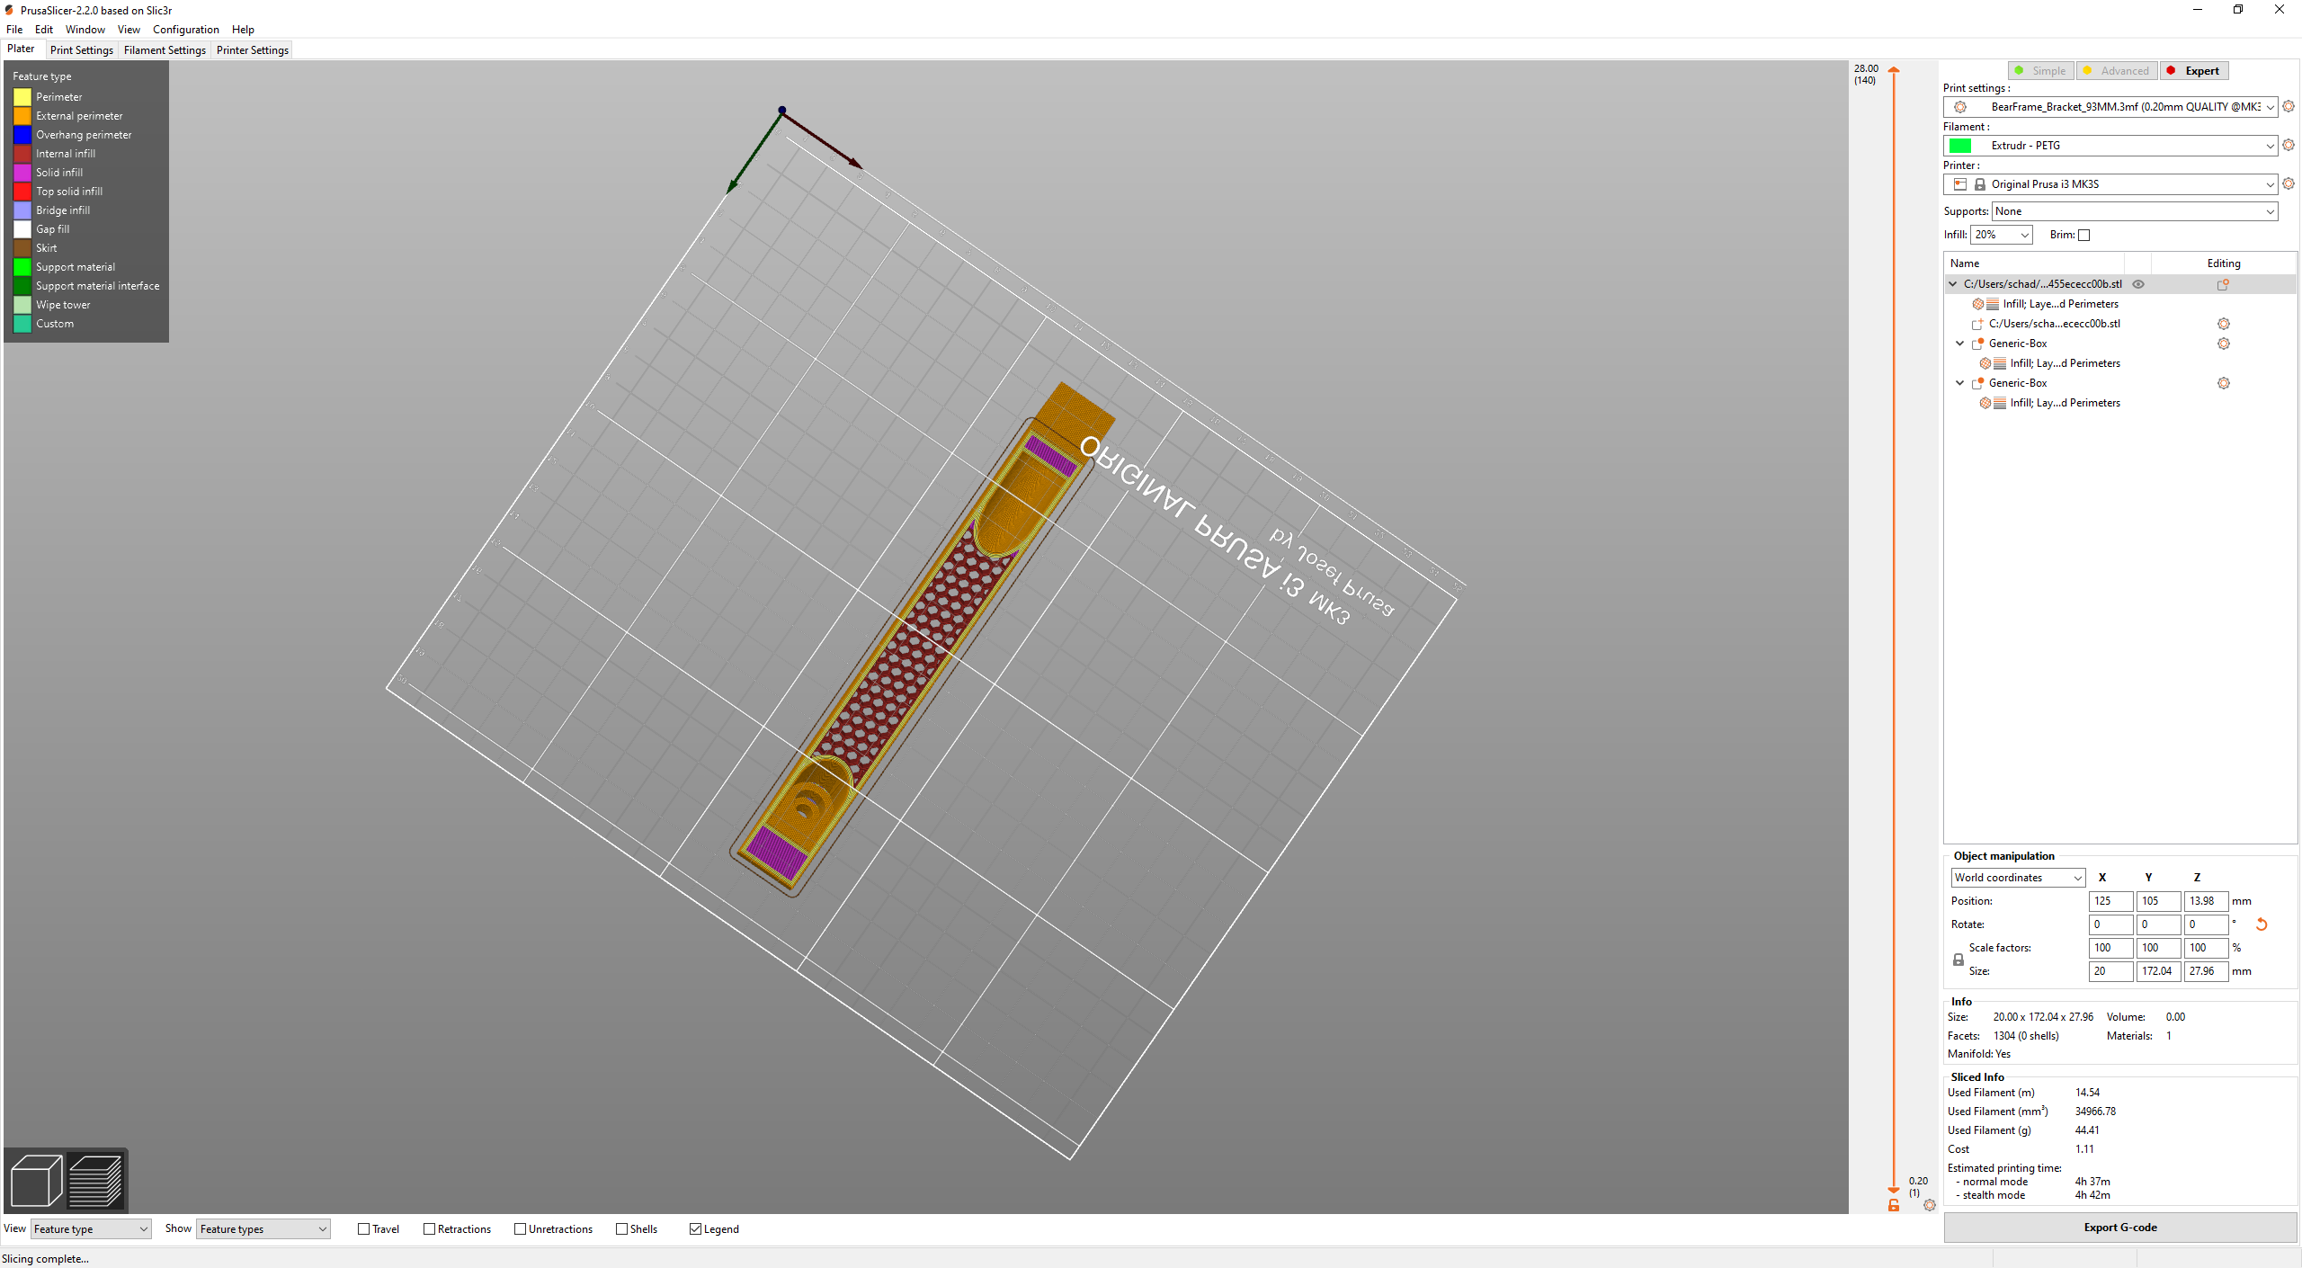Uncheck the Legend checkbox
2302x1268 pixels.
(695, 1229)
